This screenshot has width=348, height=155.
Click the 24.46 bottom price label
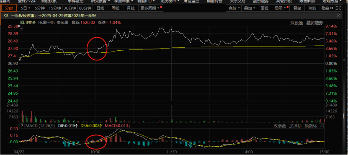pos(13,101)
